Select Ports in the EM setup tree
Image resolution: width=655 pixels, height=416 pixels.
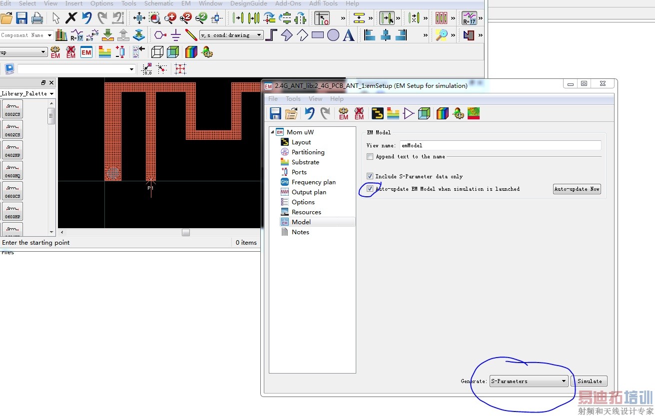coord(299,172)
